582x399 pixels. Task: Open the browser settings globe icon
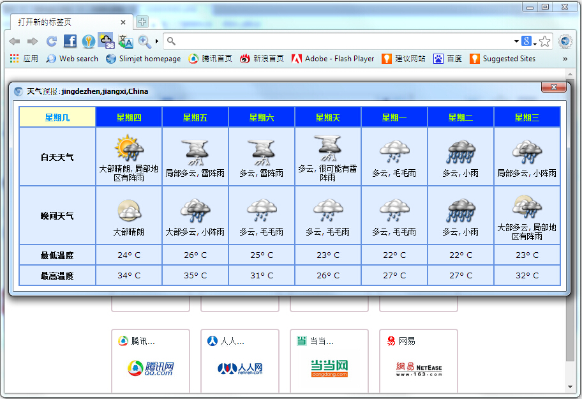coord(565,41)
